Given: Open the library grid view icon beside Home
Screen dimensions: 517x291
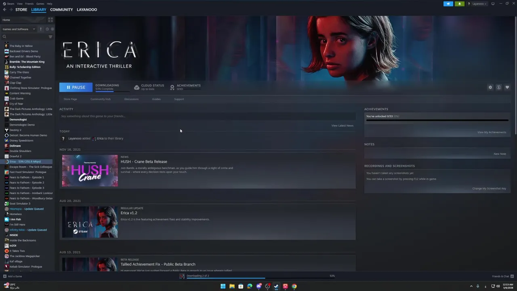Looking at the screenshot, I should (x=50, y=19).
